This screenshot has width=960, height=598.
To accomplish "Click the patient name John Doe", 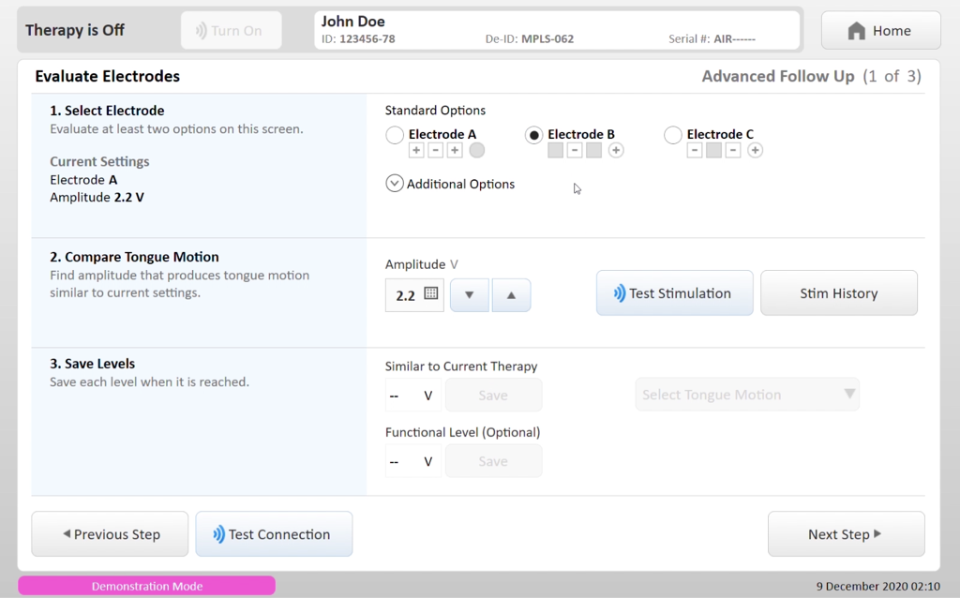I will click(353, 22).
